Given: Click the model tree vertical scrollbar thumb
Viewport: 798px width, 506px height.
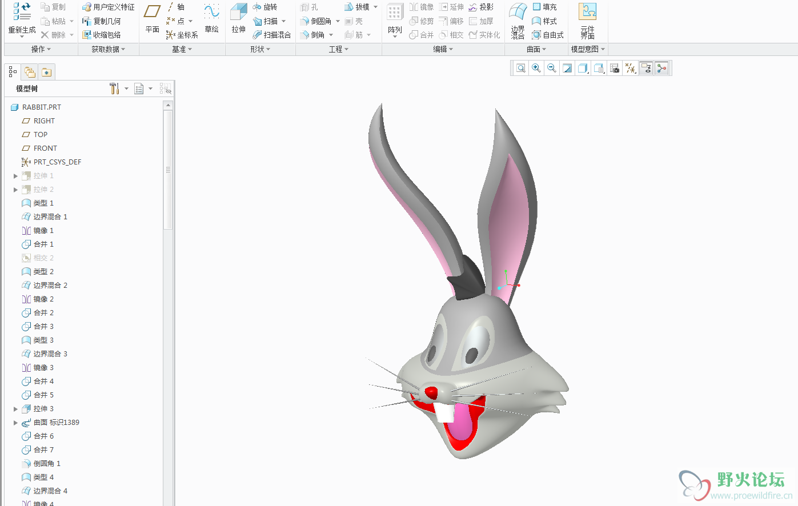Looking at the screenshot, I should [x=168, y=170].
